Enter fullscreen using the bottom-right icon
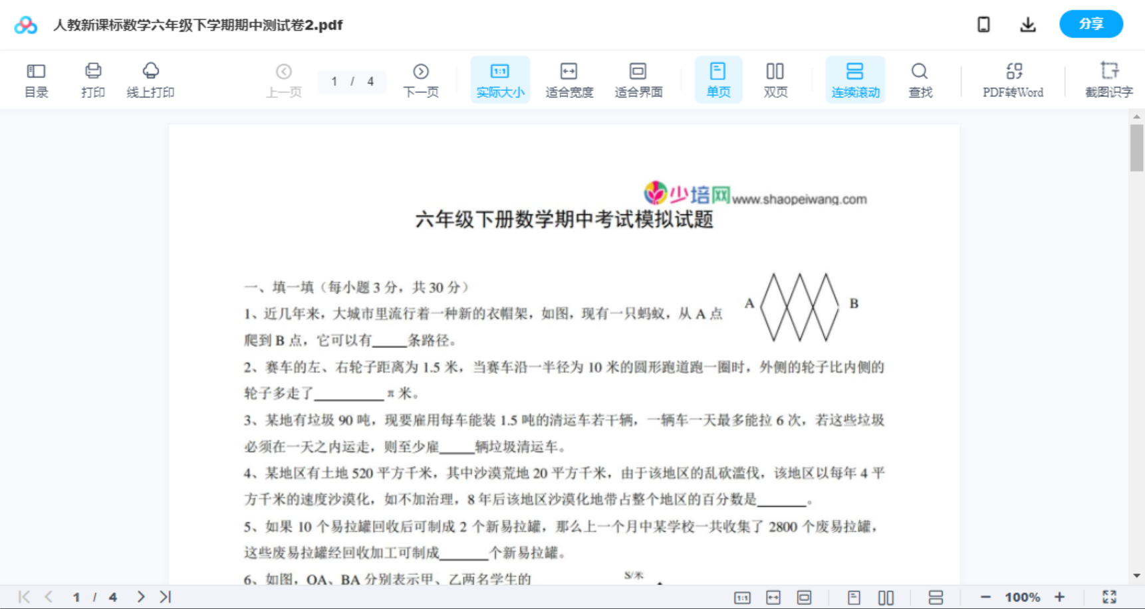Image resolution: width=1145 pixels, height=609 pixels. (1108, 596)
